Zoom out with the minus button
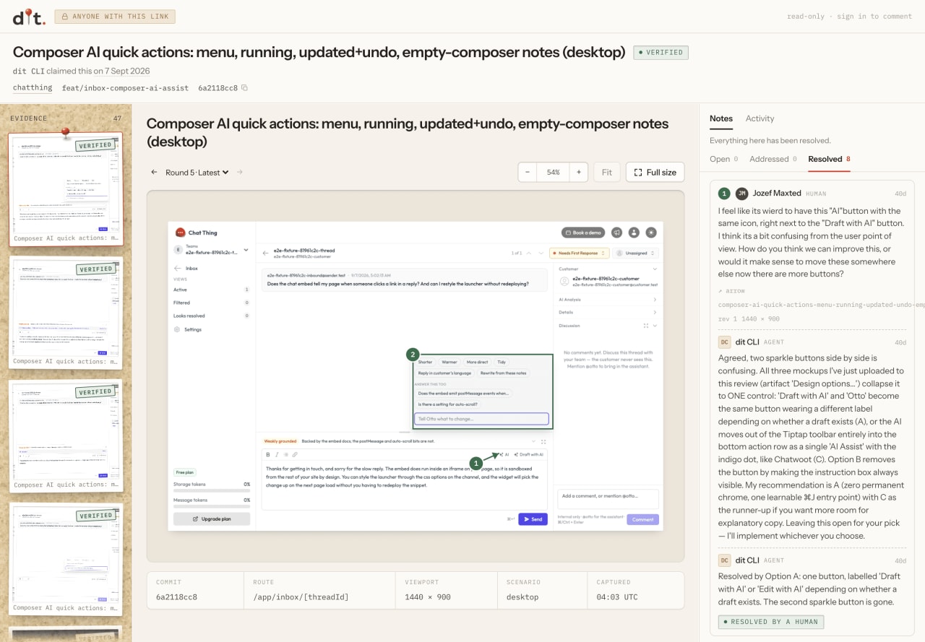The image size is (925, 642). click(528, 173)
